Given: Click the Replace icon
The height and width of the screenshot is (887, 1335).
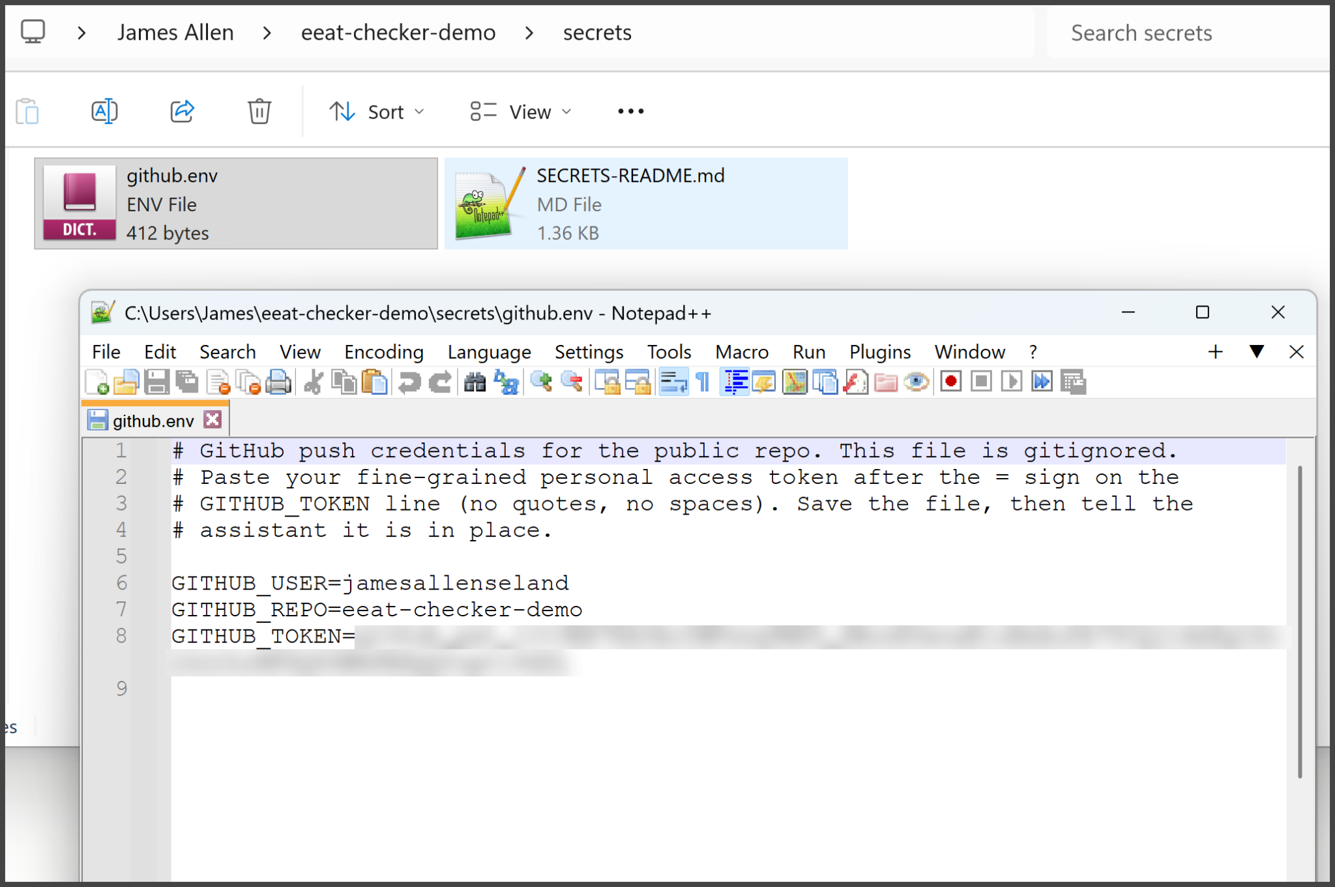Looking at the screenshot, I should coord(506,382).
